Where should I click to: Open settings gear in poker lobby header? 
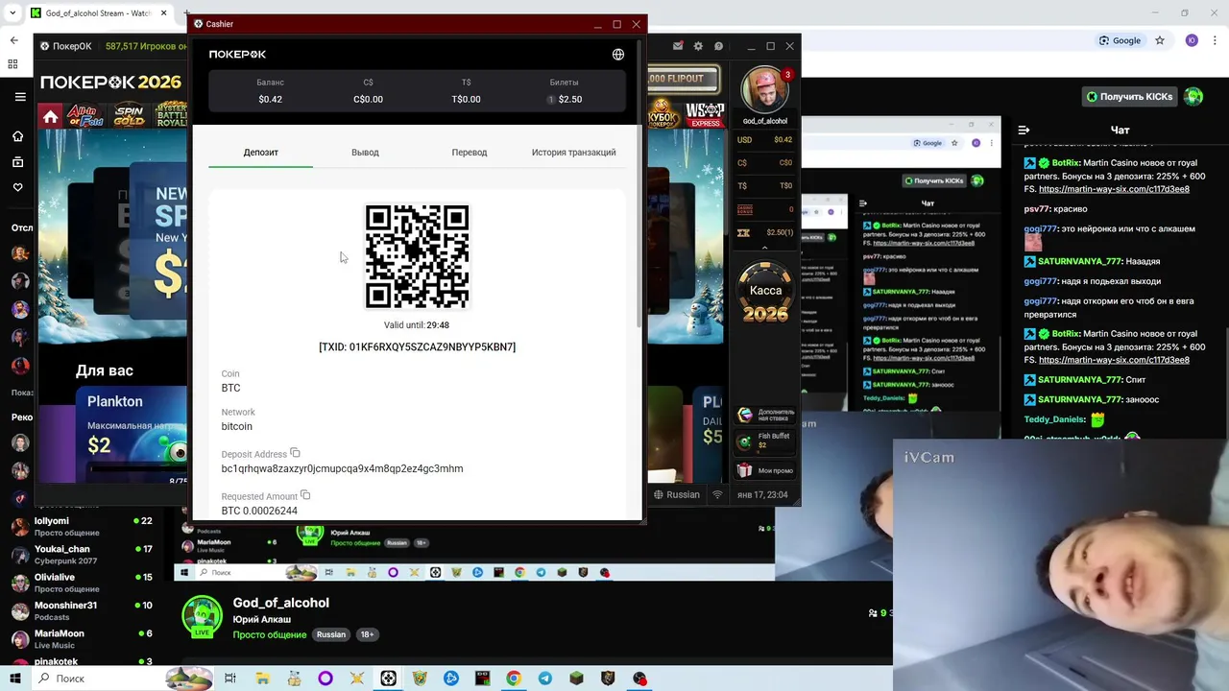(x=698, y=46)
